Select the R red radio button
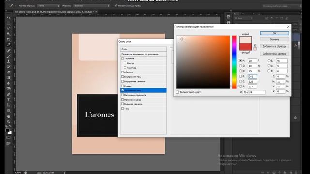310x174 pixels. [240, 76]
